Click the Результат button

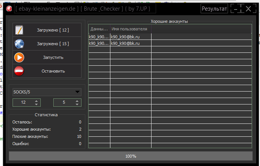[214, 9]
